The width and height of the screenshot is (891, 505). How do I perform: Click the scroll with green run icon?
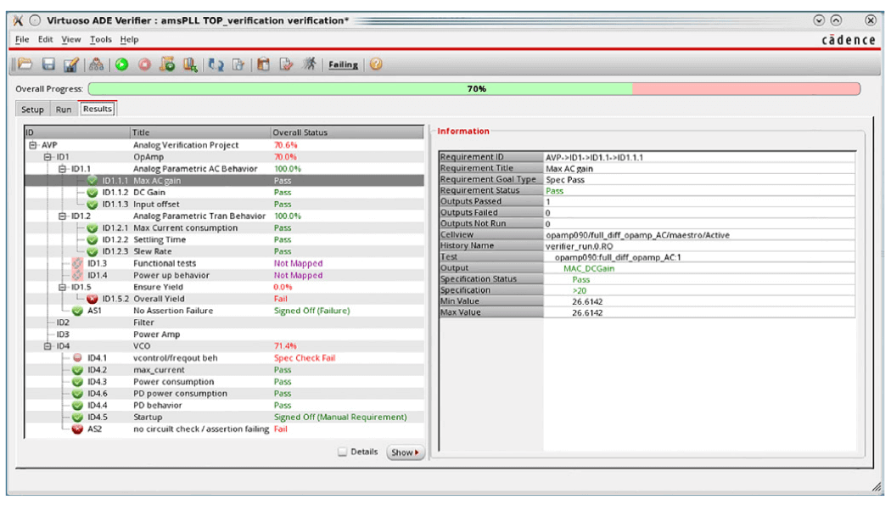(167, 65)
